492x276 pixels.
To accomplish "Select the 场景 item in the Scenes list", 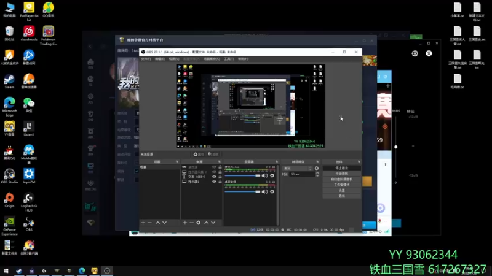I will pos(159,167).
